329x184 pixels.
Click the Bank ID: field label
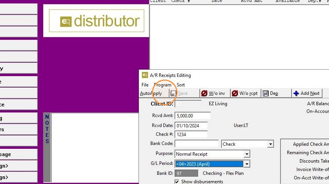pos(165,173)
